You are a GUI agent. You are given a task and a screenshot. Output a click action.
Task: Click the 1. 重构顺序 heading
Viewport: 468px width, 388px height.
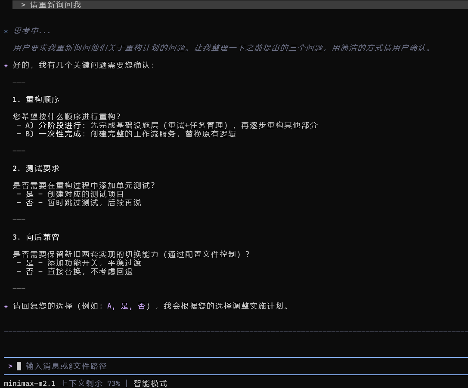pyautogui.click(x=36, y=99)
